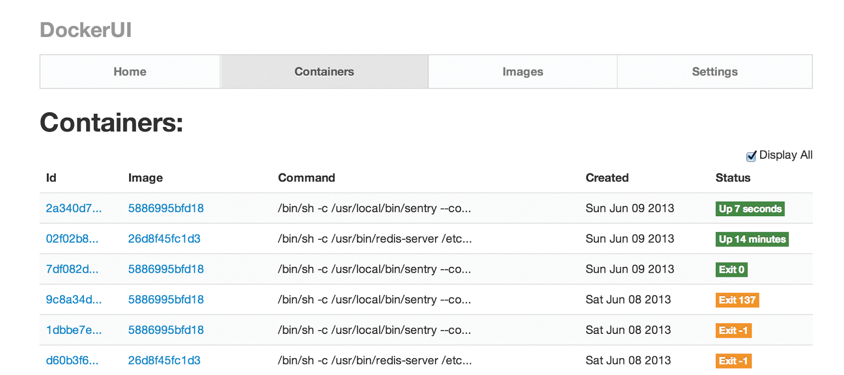
Task: Open container 9c8a34d...
Action: pyautogui.click(x=74, y=300)
